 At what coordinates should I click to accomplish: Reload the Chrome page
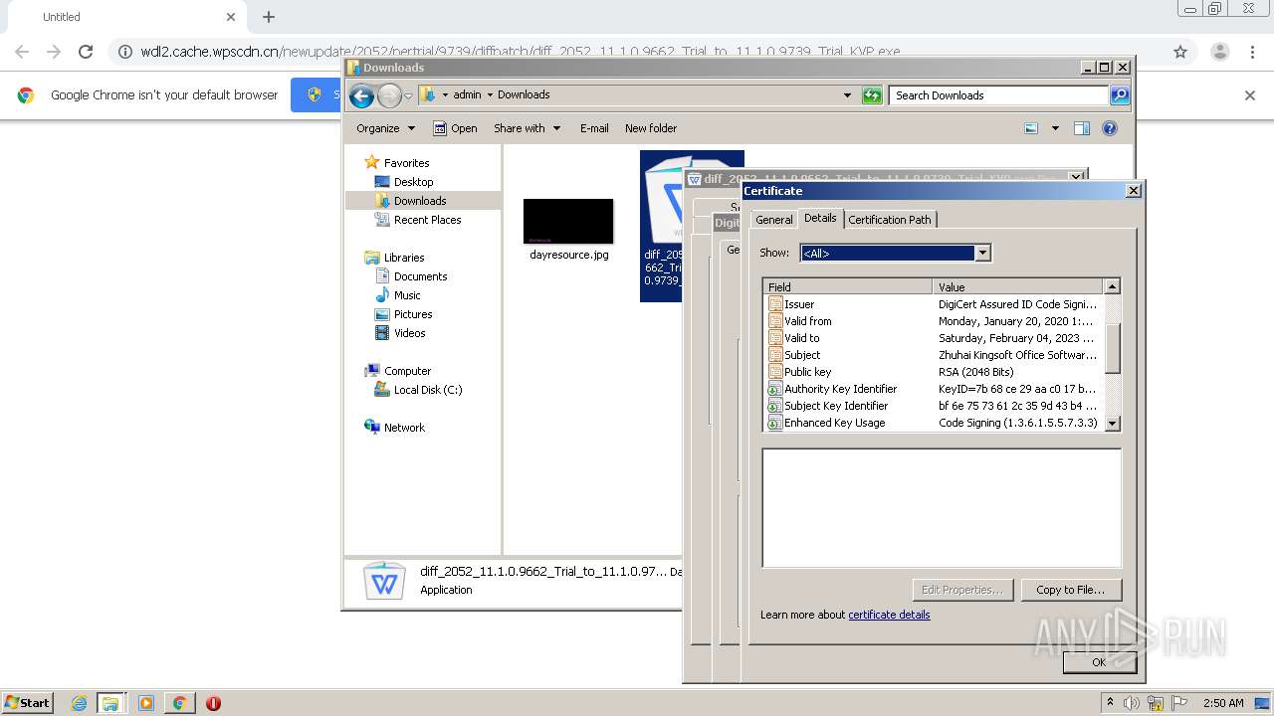(86, 52)
